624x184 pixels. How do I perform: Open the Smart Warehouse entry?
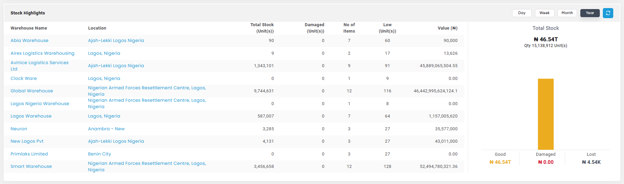tap(31, 167)
